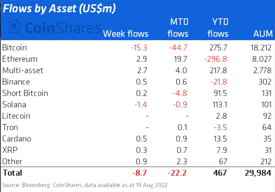Click the YTD flows column header

(x=218, y=28)
